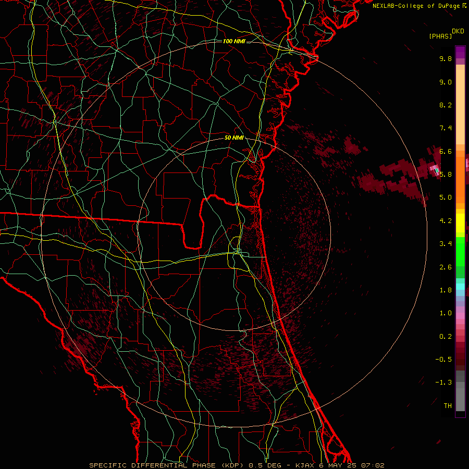Click the bright green segment of the color scale
Screen dimensions: 469x469
click(x=460, y=251)
